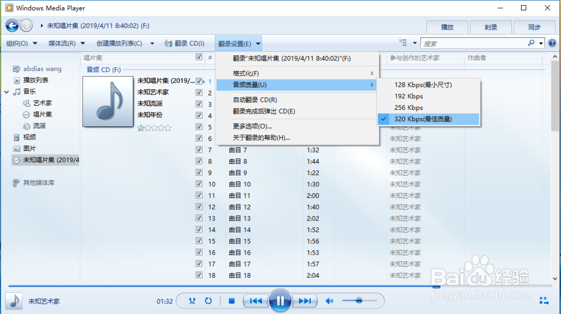Collapse the 音乐 tree node
Screen dimensions: 561x314
click(x=6, y=92)
